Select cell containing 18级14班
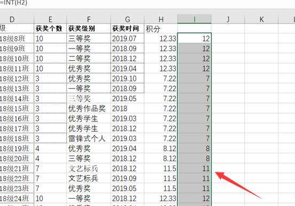This screenshot has width=295, height=206. point(17,98)
